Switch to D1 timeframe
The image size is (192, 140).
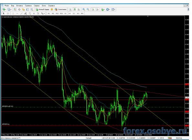[74, 14]
